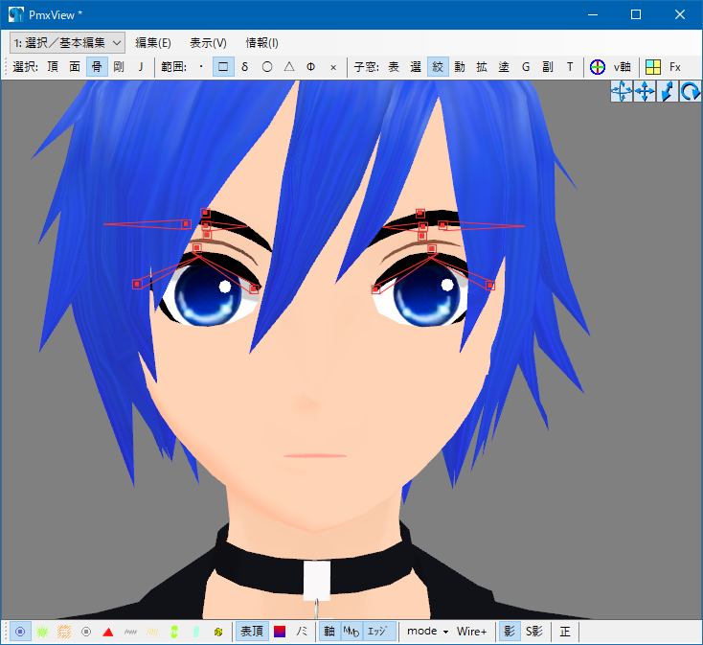703x645 pixels.
Task: Toggle the 影 shadow display
Action: click(x=510, y=632)
